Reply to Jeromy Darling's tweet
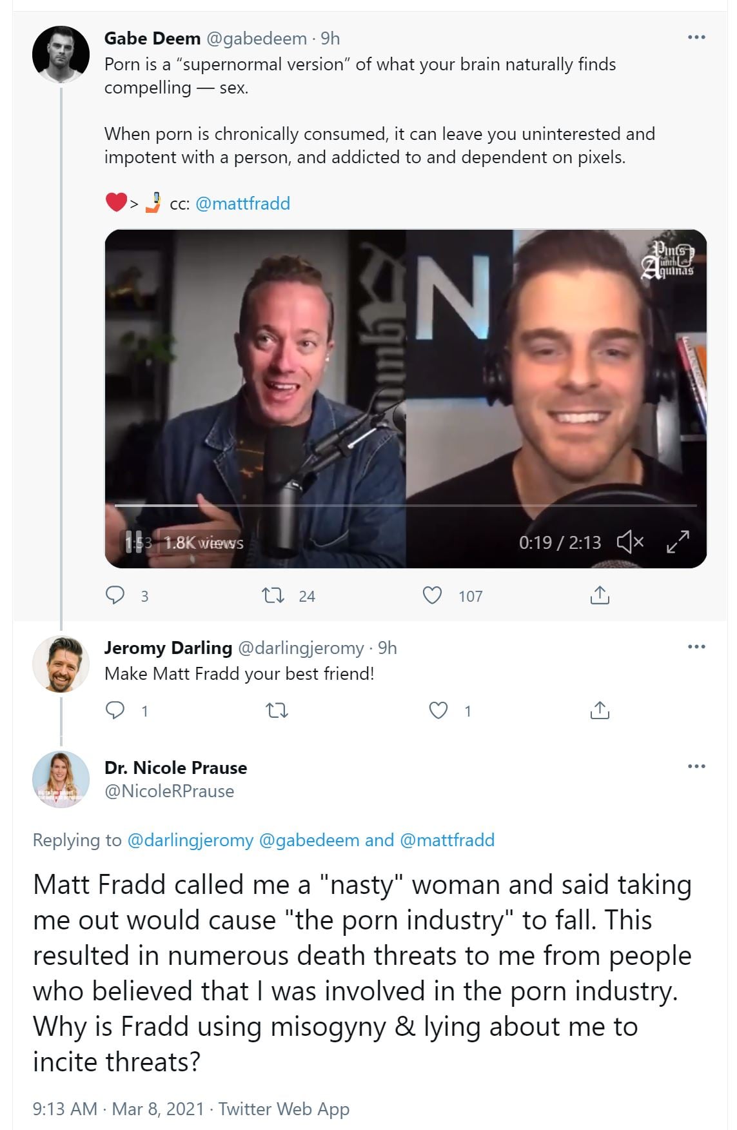Viewport: 737px width, 1130px height. coord(115,710)
